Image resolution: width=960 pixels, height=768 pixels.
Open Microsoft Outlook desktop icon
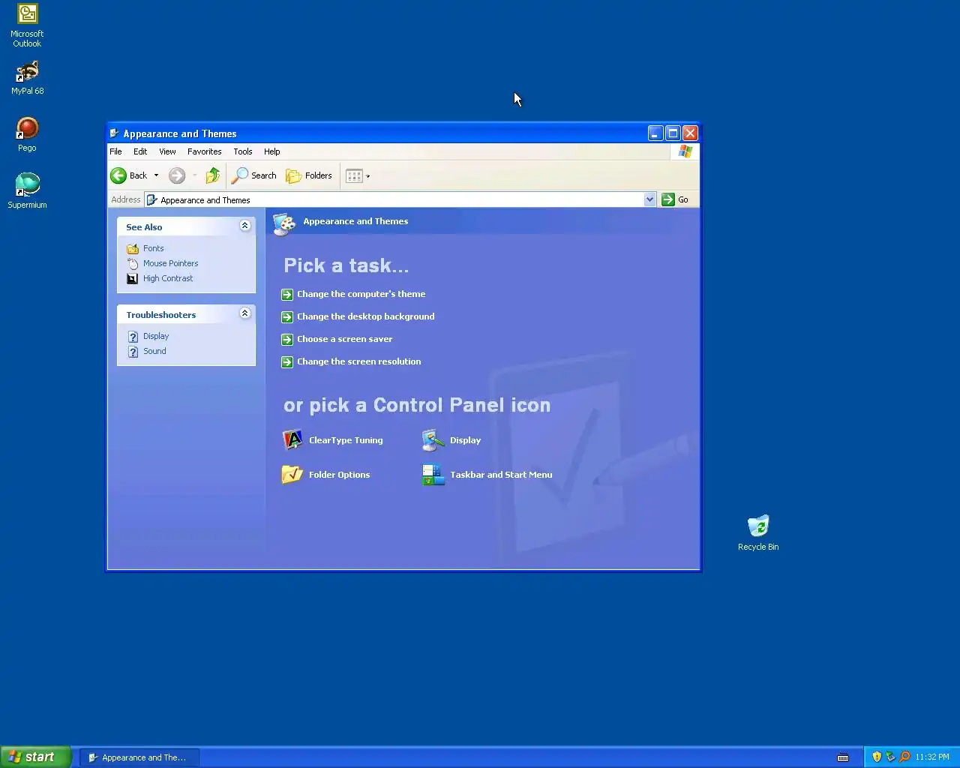(27, 25)
